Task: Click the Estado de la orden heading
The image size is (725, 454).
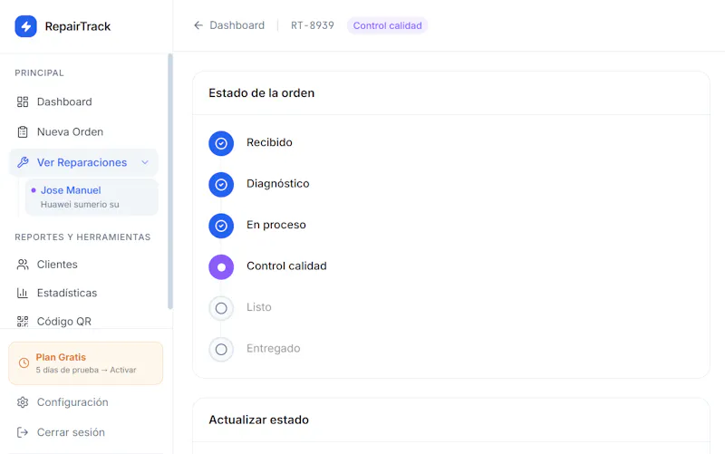Action: coord(262,93)
